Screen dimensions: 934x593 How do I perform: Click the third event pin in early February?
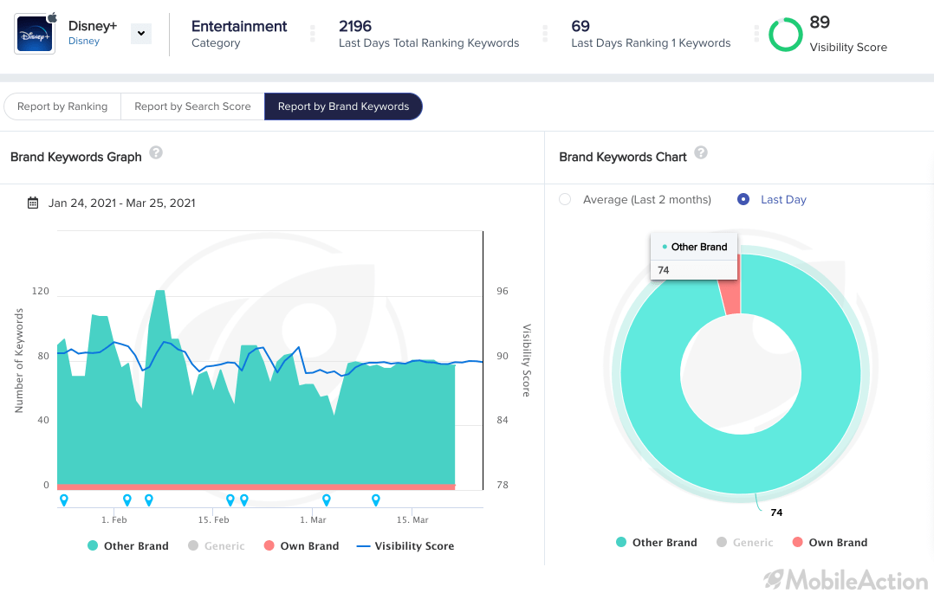[149, 500]
